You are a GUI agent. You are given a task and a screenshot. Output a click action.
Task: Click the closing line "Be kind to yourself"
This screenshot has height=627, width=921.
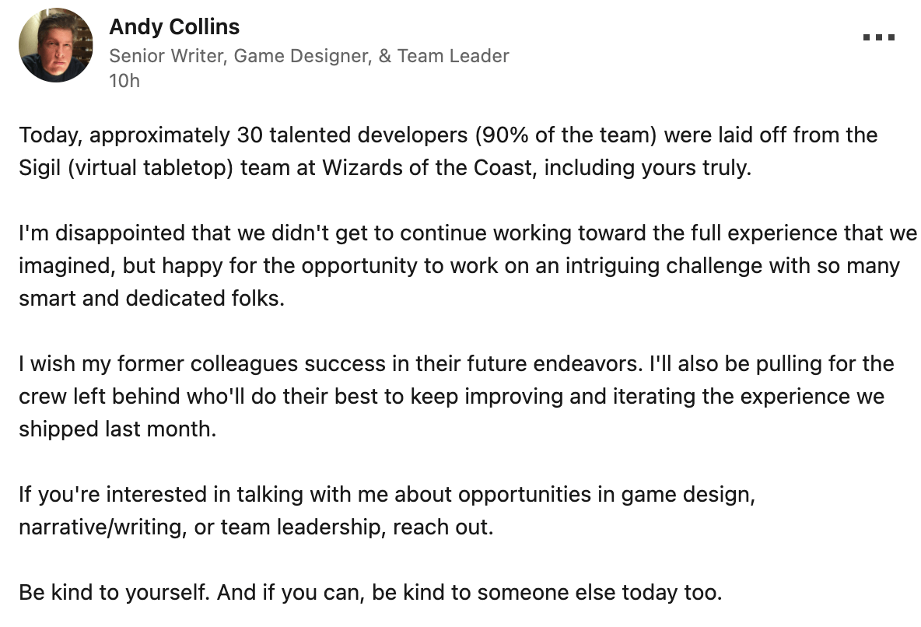point(114,593)
